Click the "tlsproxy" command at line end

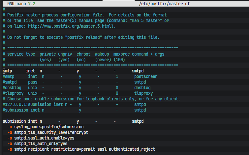click(144, 93)
